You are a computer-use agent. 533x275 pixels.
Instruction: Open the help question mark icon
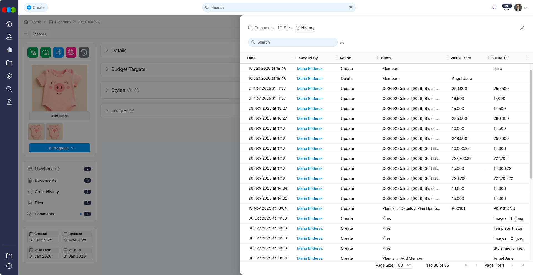coord(9,266)
